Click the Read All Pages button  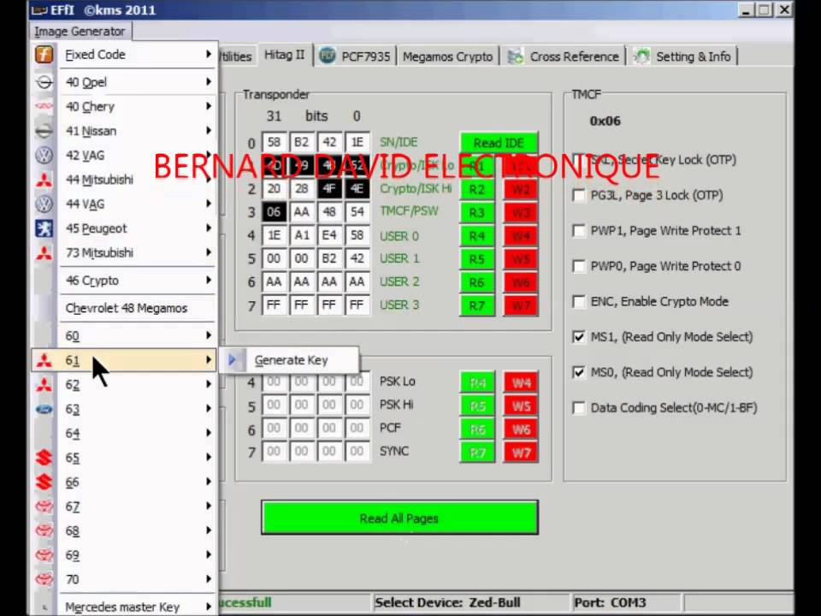[x=399, y=518]
